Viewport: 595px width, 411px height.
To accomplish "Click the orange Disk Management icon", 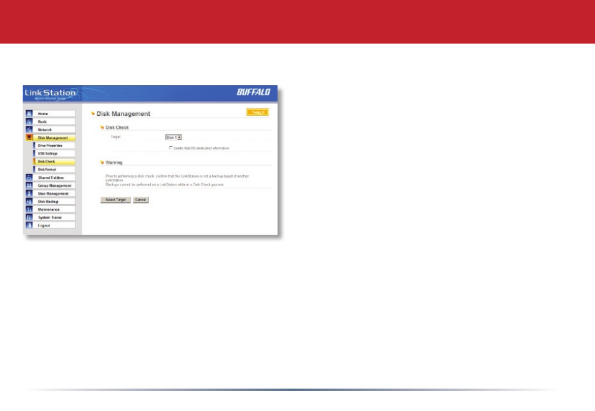I will (29, 138).
